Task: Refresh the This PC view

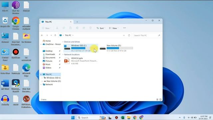Action: click(129, 35)
